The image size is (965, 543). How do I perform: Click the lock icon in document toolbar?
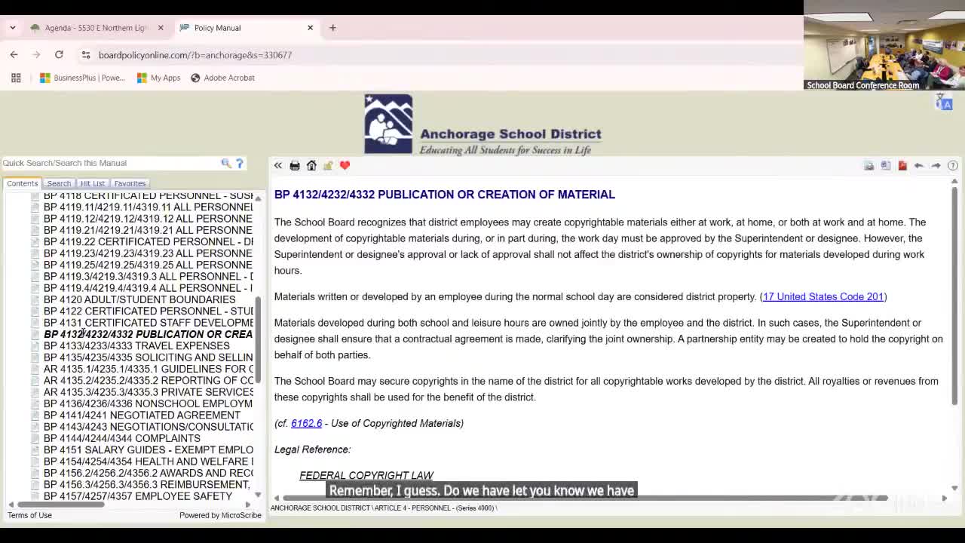click(328, 166)
